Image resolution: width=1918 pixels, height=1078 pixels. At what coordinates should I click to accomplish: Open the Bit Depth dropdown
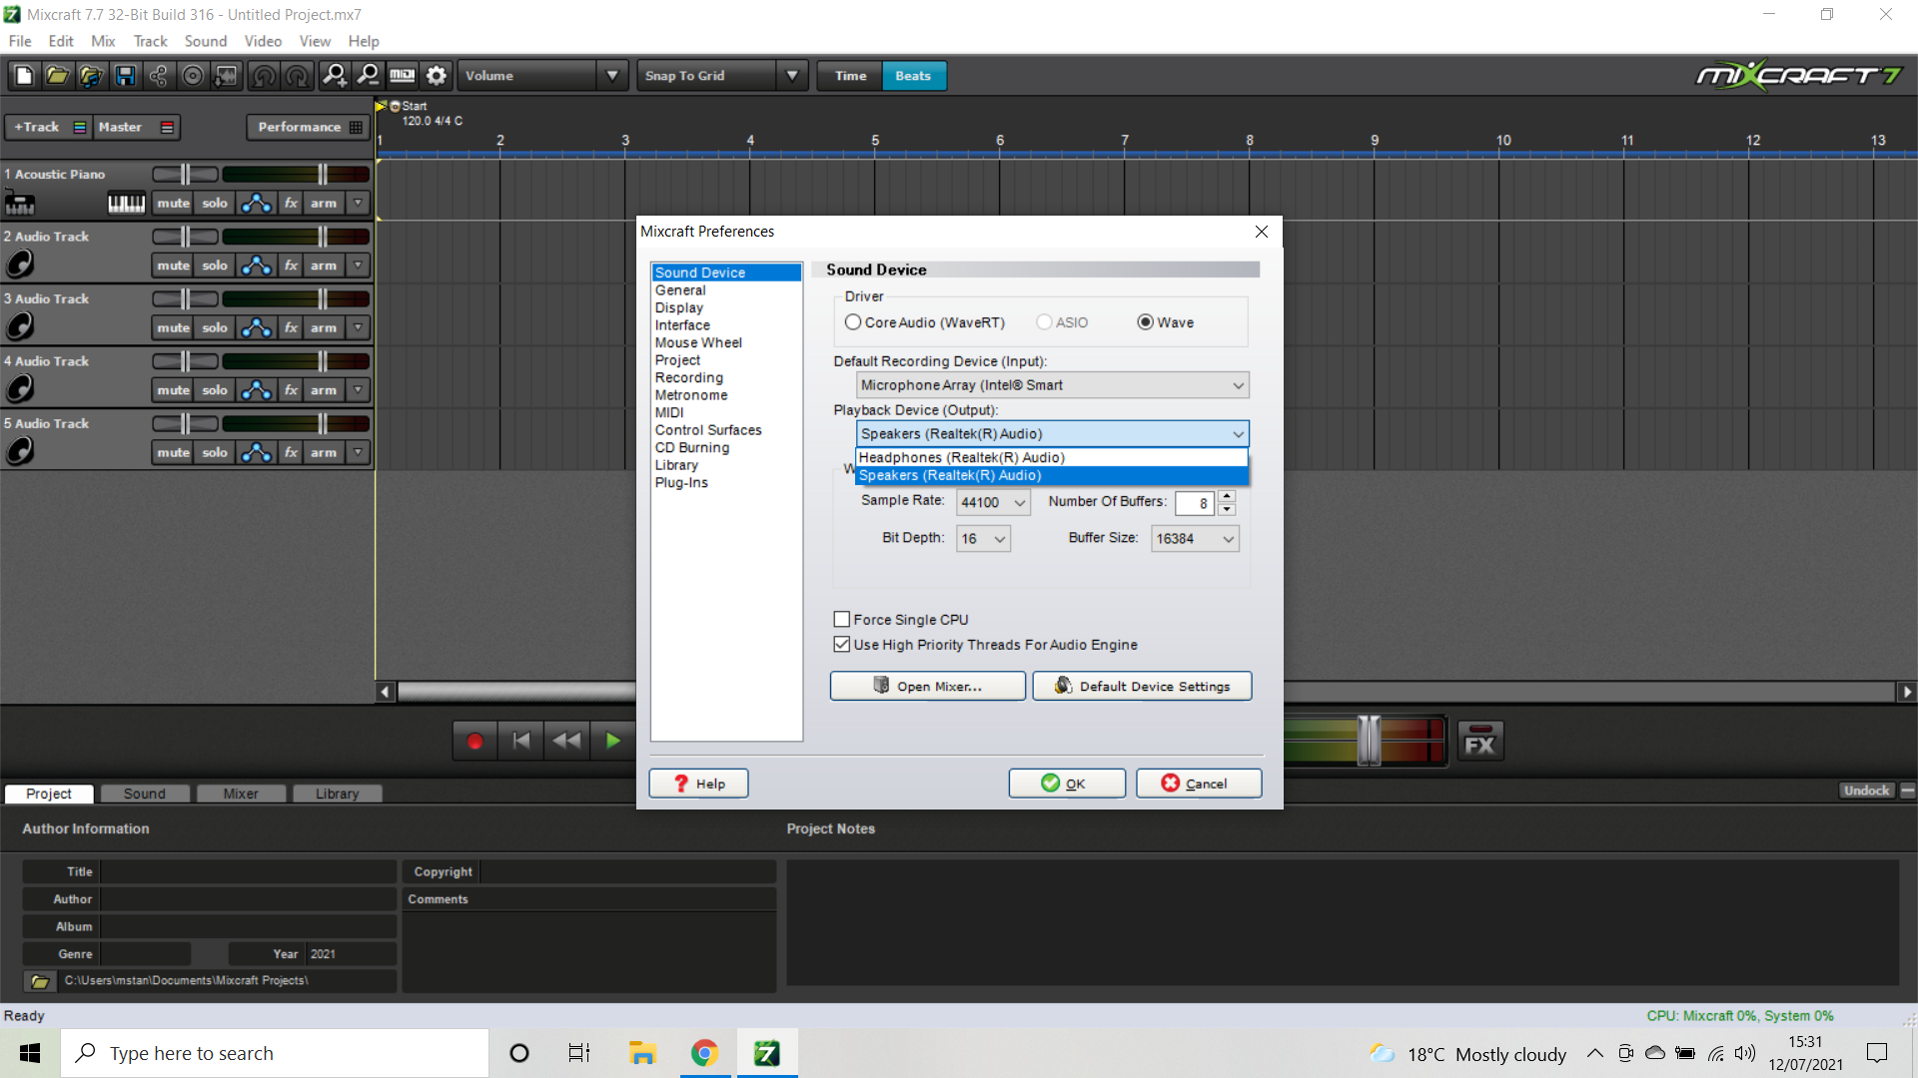tap(983, 539)
